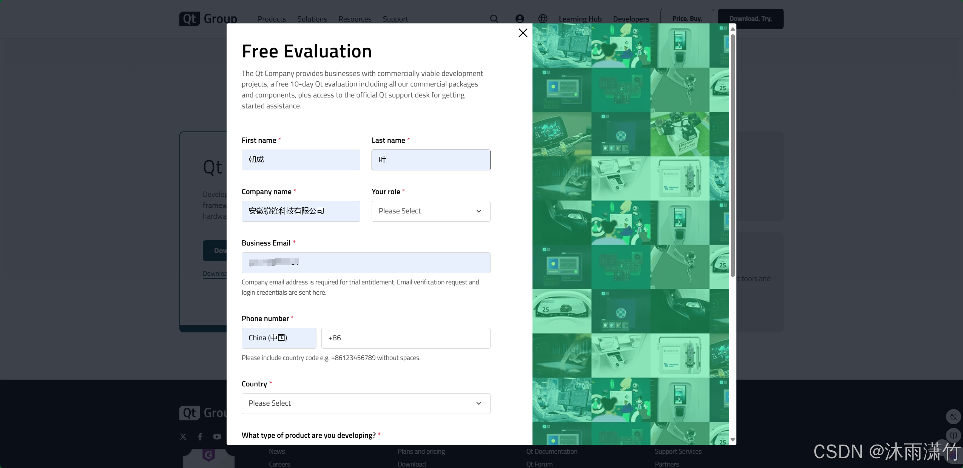Click the product type question label
This screenshot has height=468, width=963.
tap(309, 435)
